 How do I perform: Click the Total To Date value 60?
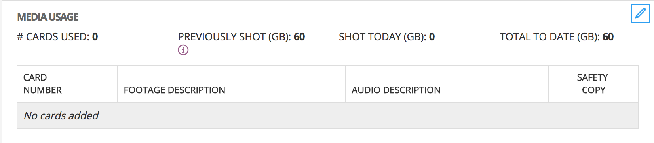point(608,37)
